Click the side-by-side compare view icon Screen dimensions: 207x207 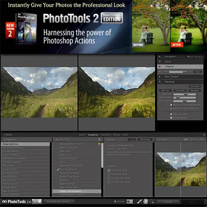(x=130, y=202)
